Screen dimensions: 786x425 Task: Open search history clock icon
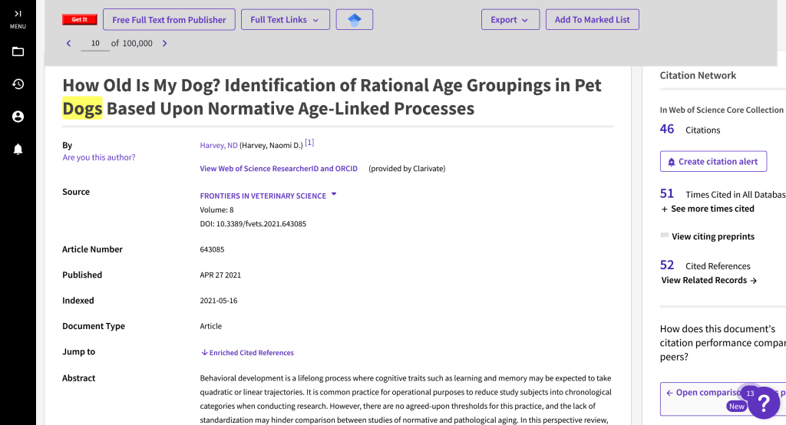(x=18, y=84)
